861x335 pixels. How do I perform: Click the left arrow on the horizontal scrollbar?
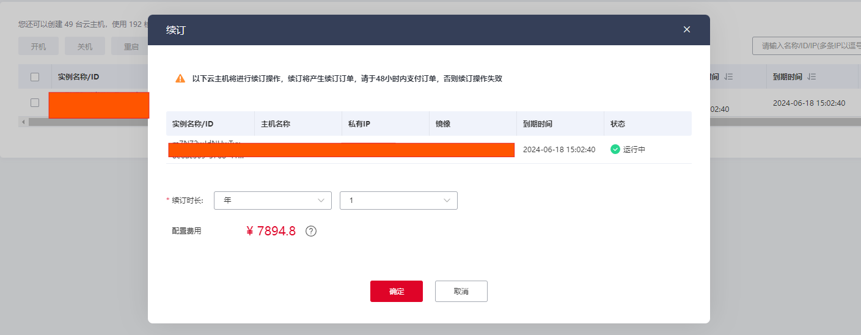pyautogui.click(x=23, y=122)
